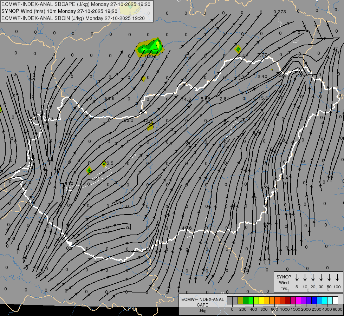Click the SYNOP Wind 10m title line
Screen dimensions: 344x316
coord(59,11)
